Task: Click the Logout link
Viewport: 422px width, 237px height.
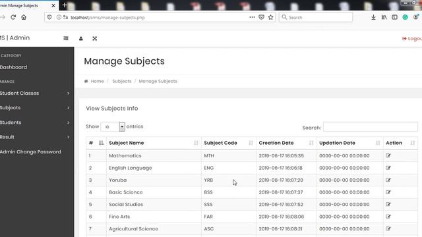Action: click(411, 39)
